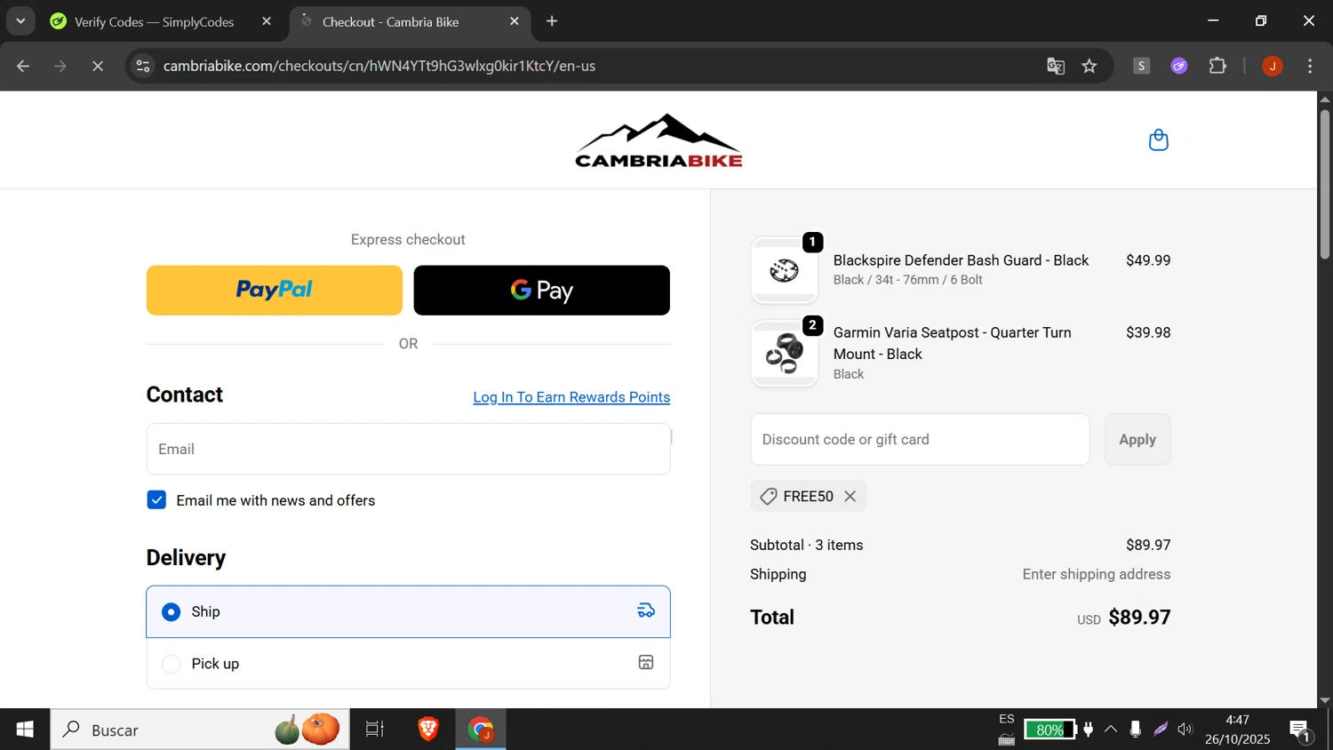Click the Blackspire price $49.99

click(1147, 260)
